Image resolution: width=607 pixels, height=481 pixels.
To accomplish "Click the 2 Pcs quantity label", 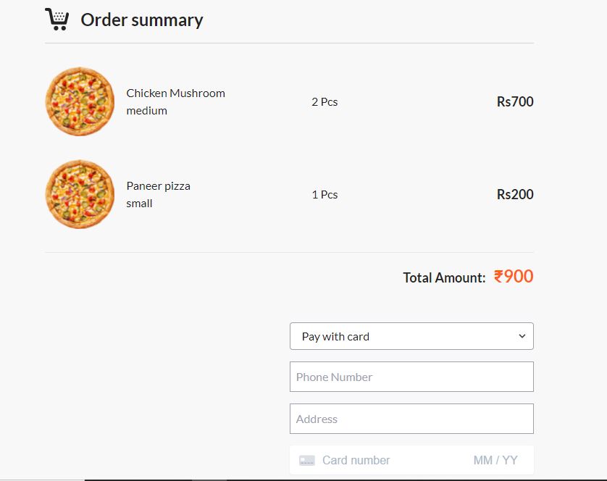I will click(324, 102).
